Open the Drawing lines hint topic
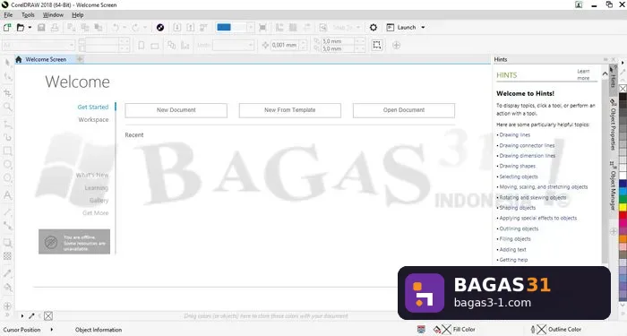The width and height of the screenshot is (627, 336). [x=515, y=134]
